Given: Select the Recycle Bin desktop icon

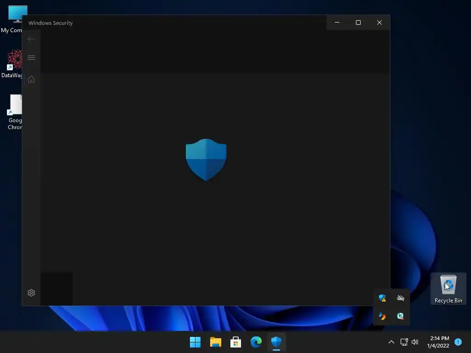Looking at the screenshot, I should [448, 289].
